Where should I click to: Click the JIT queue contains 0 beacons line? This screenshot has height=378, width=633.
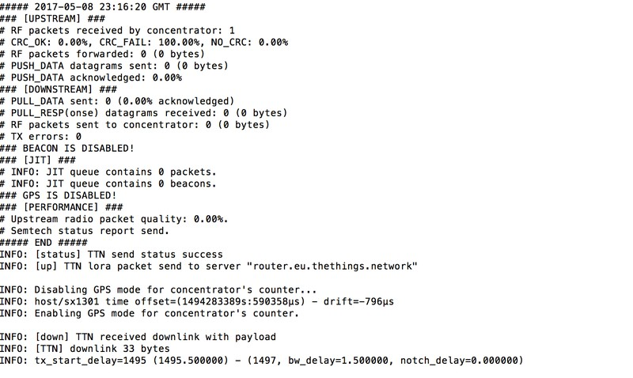click(x=108, y=183)
